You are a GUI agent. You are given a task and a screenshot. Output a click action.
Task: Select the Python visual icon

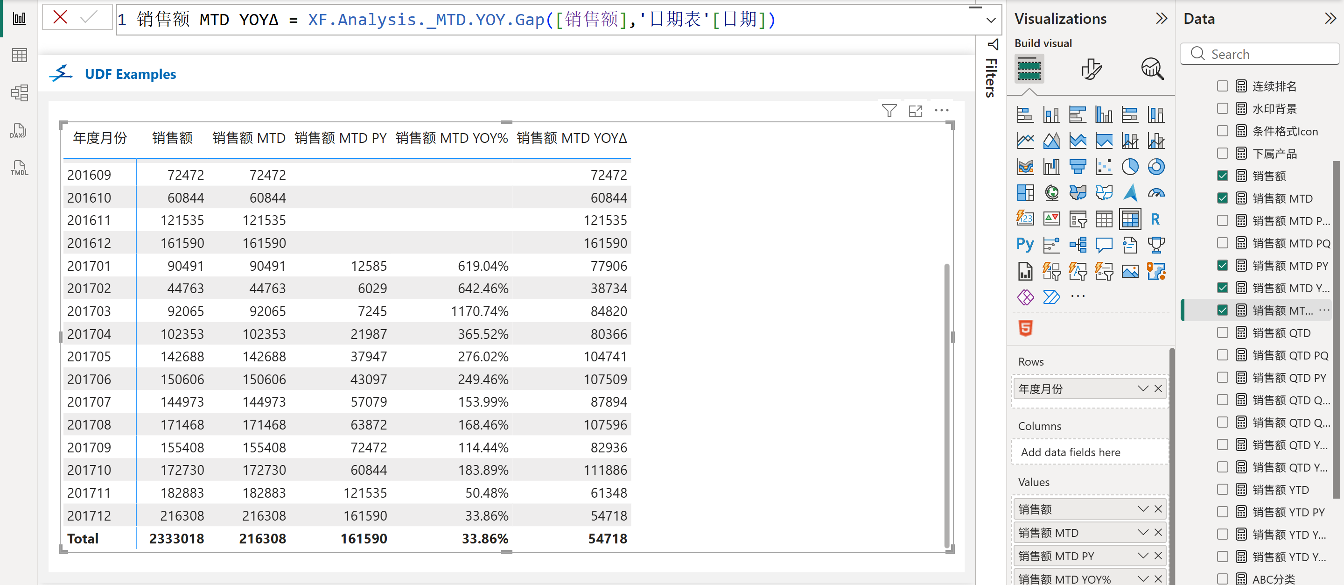(1025, 245)
